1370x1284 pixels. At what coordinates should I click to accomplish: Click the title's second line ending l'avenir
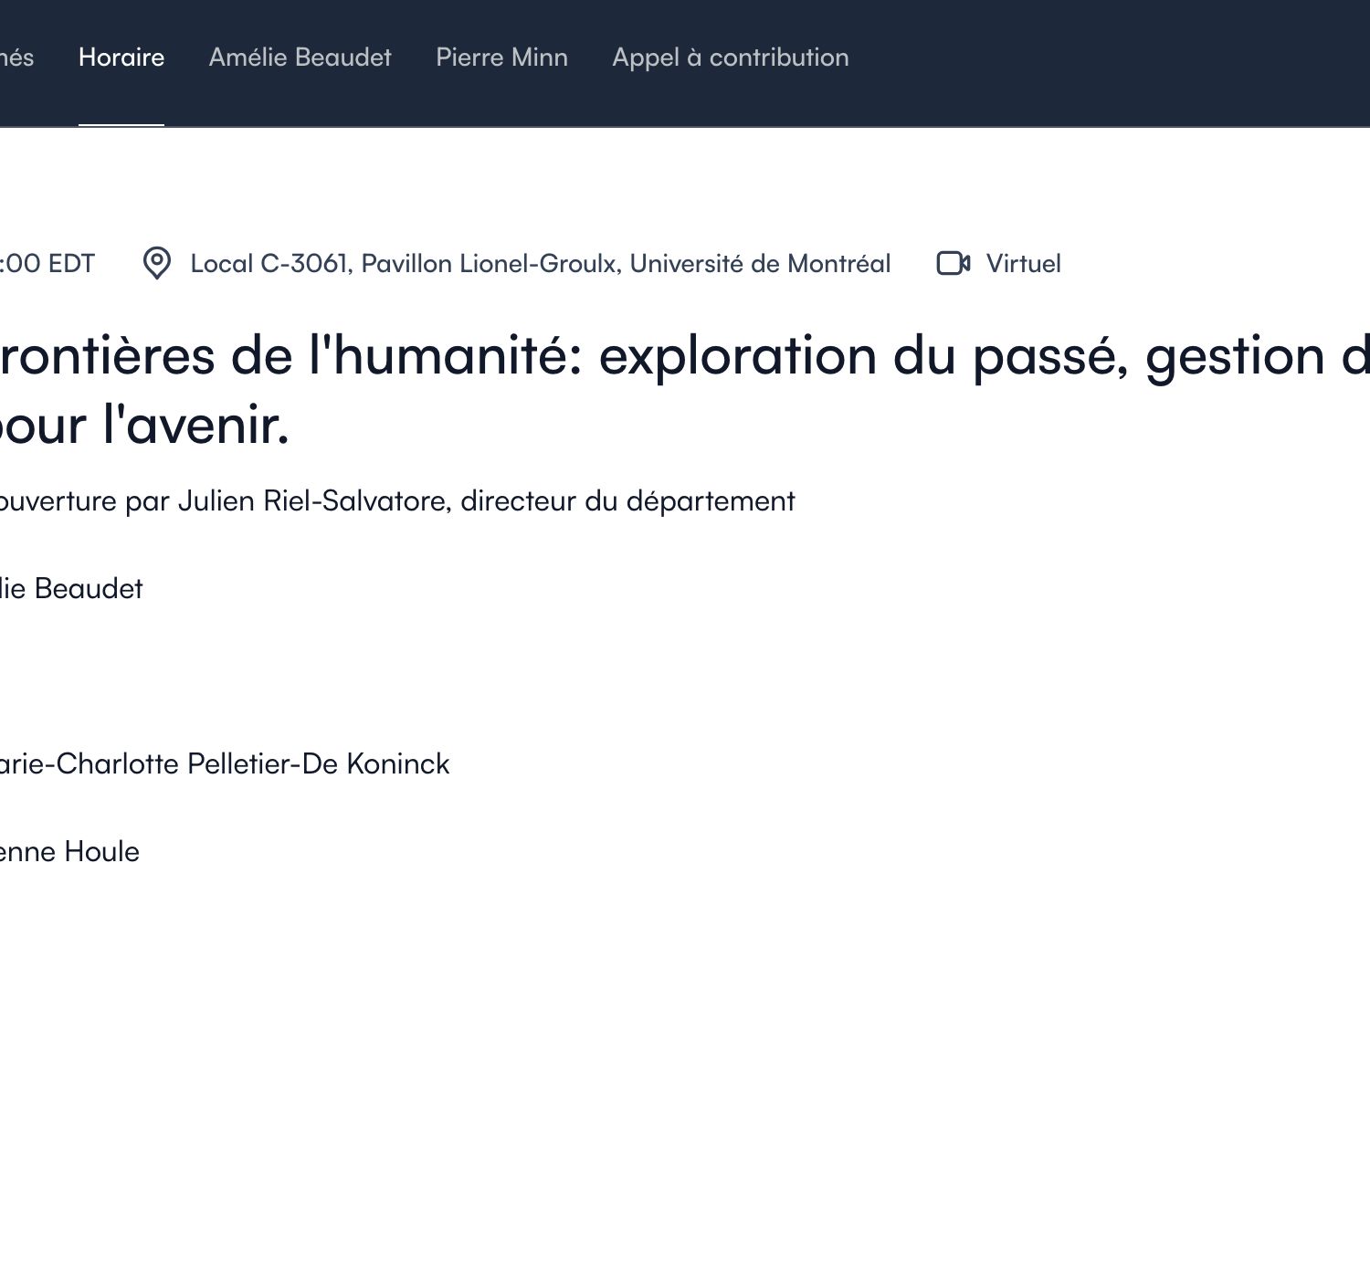click(146, 426)
